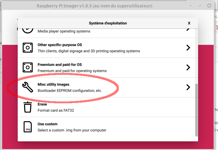218x150 pixels.
Task: Close the Raspberry Pi Imager window
Action: [x=209, y=6]
